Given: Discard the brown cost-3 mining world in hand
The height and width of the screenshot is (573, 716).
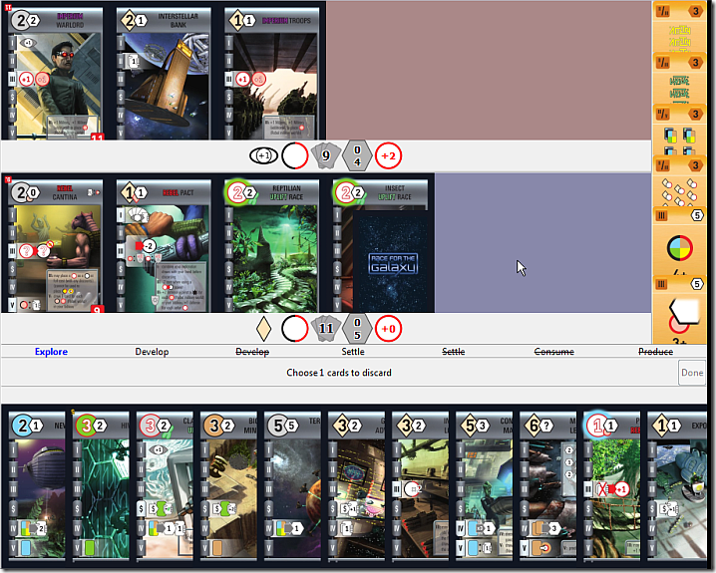Looking at the screenshot, I should [228, 485].
